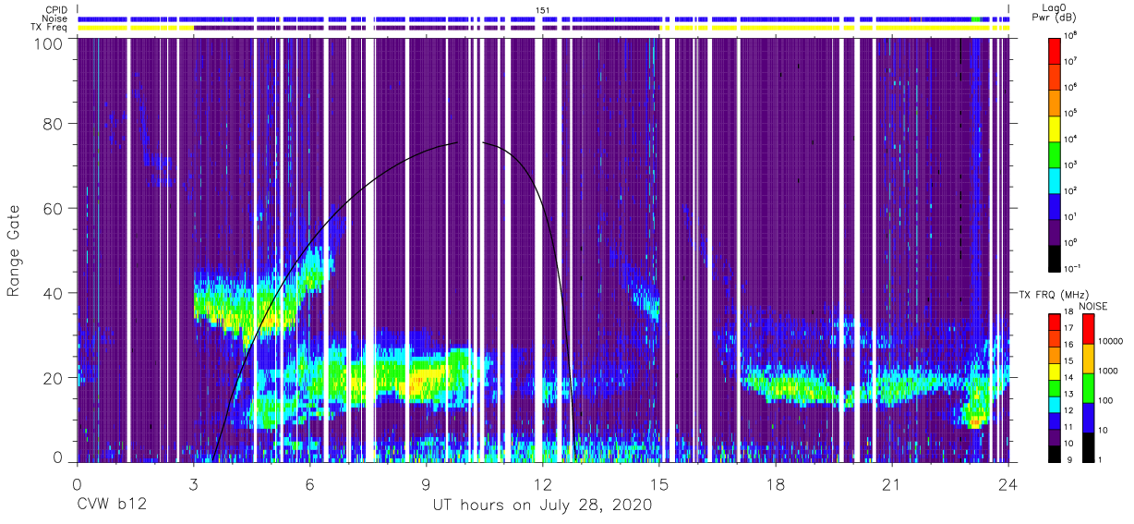Image resolution: width=1134 pixels, height=524 pixels.
Task: Click x-axis tick label '21'
Action: point(892,484)
